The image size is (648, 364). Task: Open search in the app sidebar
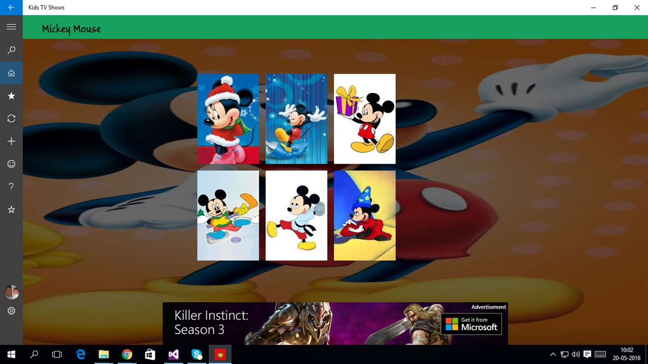point(11,50)
